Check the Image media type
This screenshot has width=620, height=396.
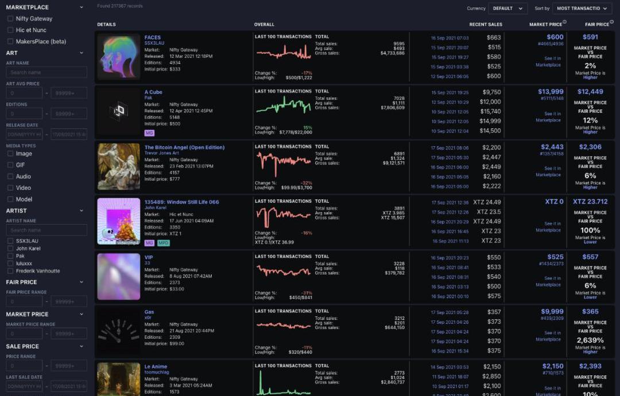tap(10, 154)
